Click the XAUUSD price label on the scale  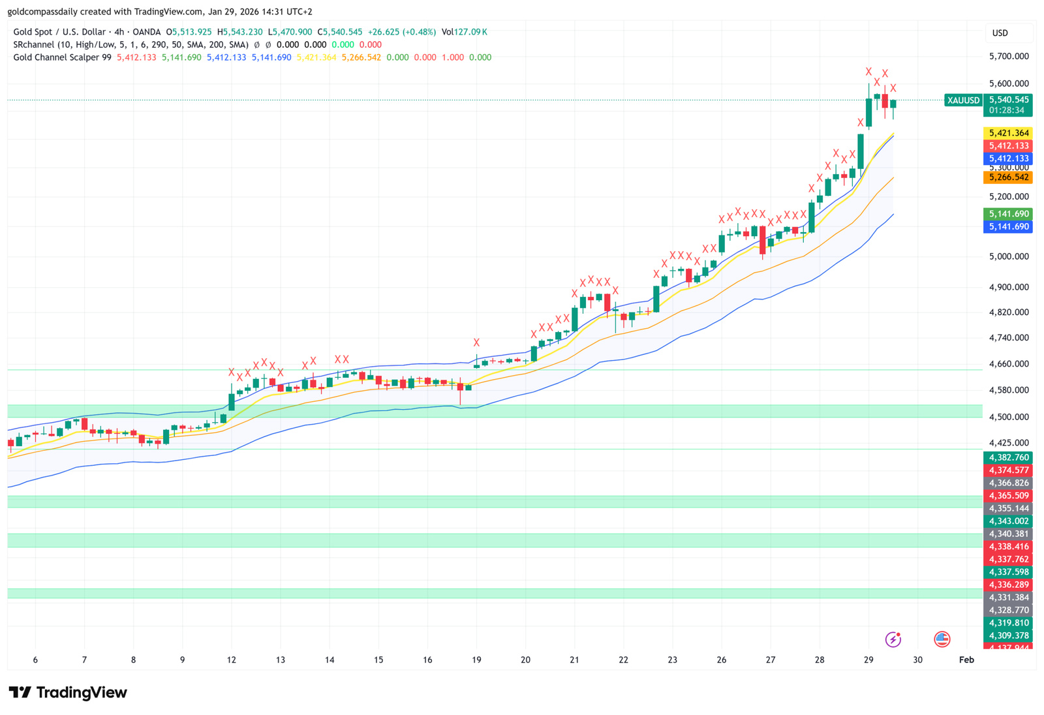point(962,100)
